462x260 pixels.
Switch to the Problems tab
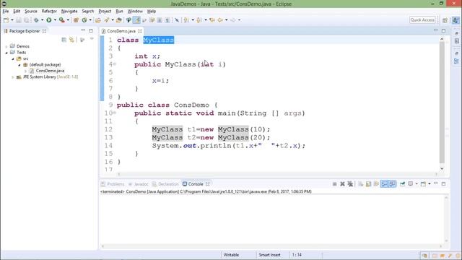pyautogui.click(x=113, y=184)
